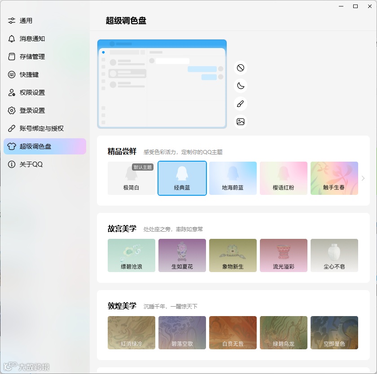Click the gear icon for 登录设置
Image resolution: width=377 pixels, height=374 pixels.
pyautogui.click(x=12, y=110)
